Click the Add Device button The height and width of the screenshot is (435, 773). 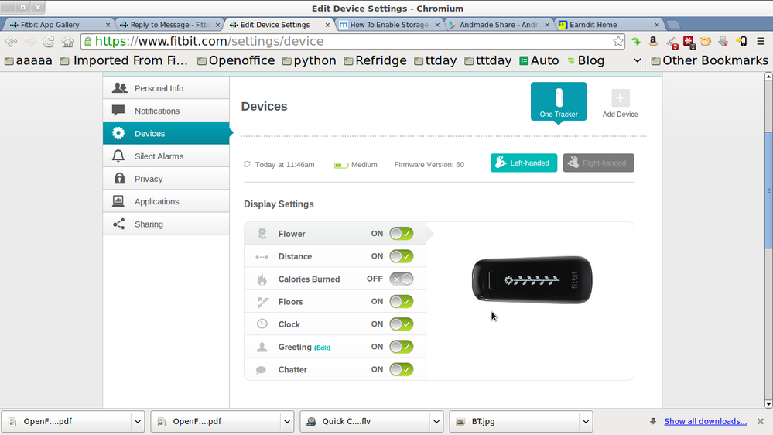coord(620,104)
